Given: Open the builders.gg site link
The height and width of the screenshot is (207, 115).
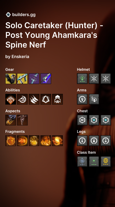Looking at the screenshot, I should click(24, 15).
